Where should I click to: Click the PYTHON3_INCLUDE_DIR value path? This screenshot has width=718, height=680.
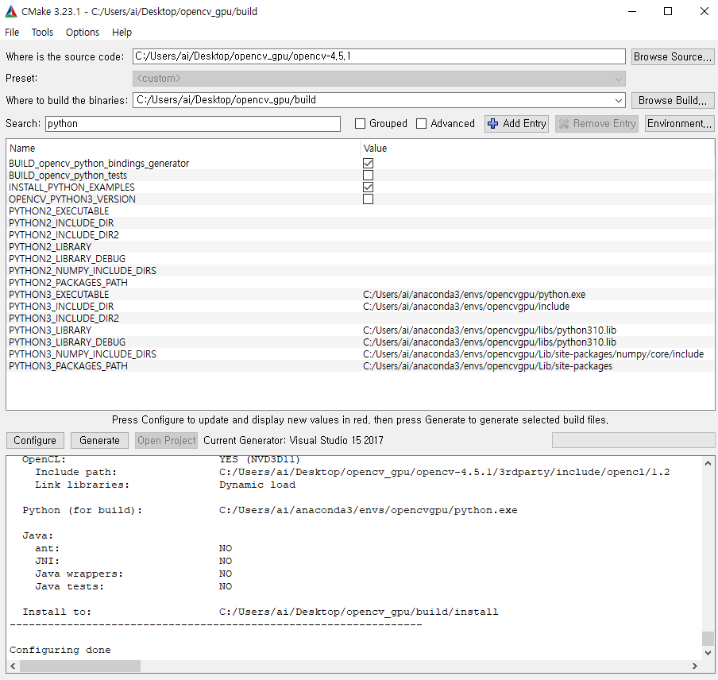[x=466, y=307]
